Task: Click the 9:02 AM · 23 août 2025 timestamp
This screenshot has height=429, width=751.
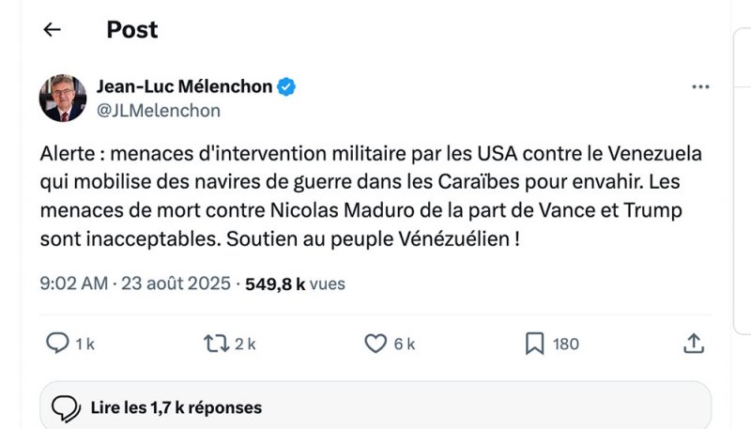Action: tap(135, 283)
